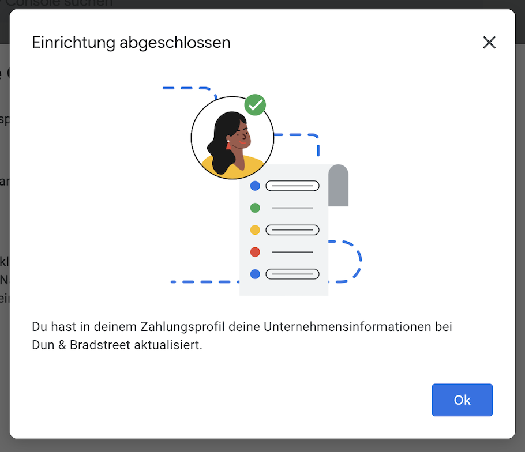The width and height of the screenshot is (525, 452).
Task: Click the pill shape beside the yellow dot
Action: click(x=292, y=230)
